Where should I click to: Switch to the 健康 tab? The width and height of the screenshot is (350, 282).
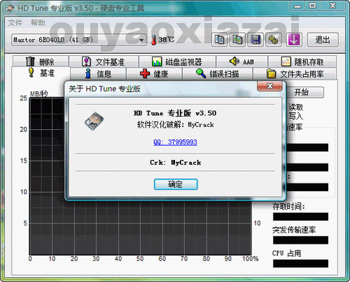pos(154,74)
